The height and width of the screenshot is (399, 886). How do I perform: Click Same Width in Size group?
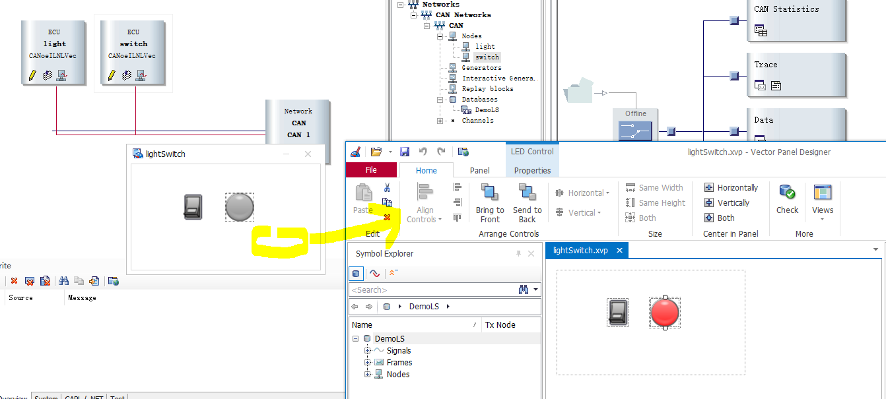[x=654, y=188]
